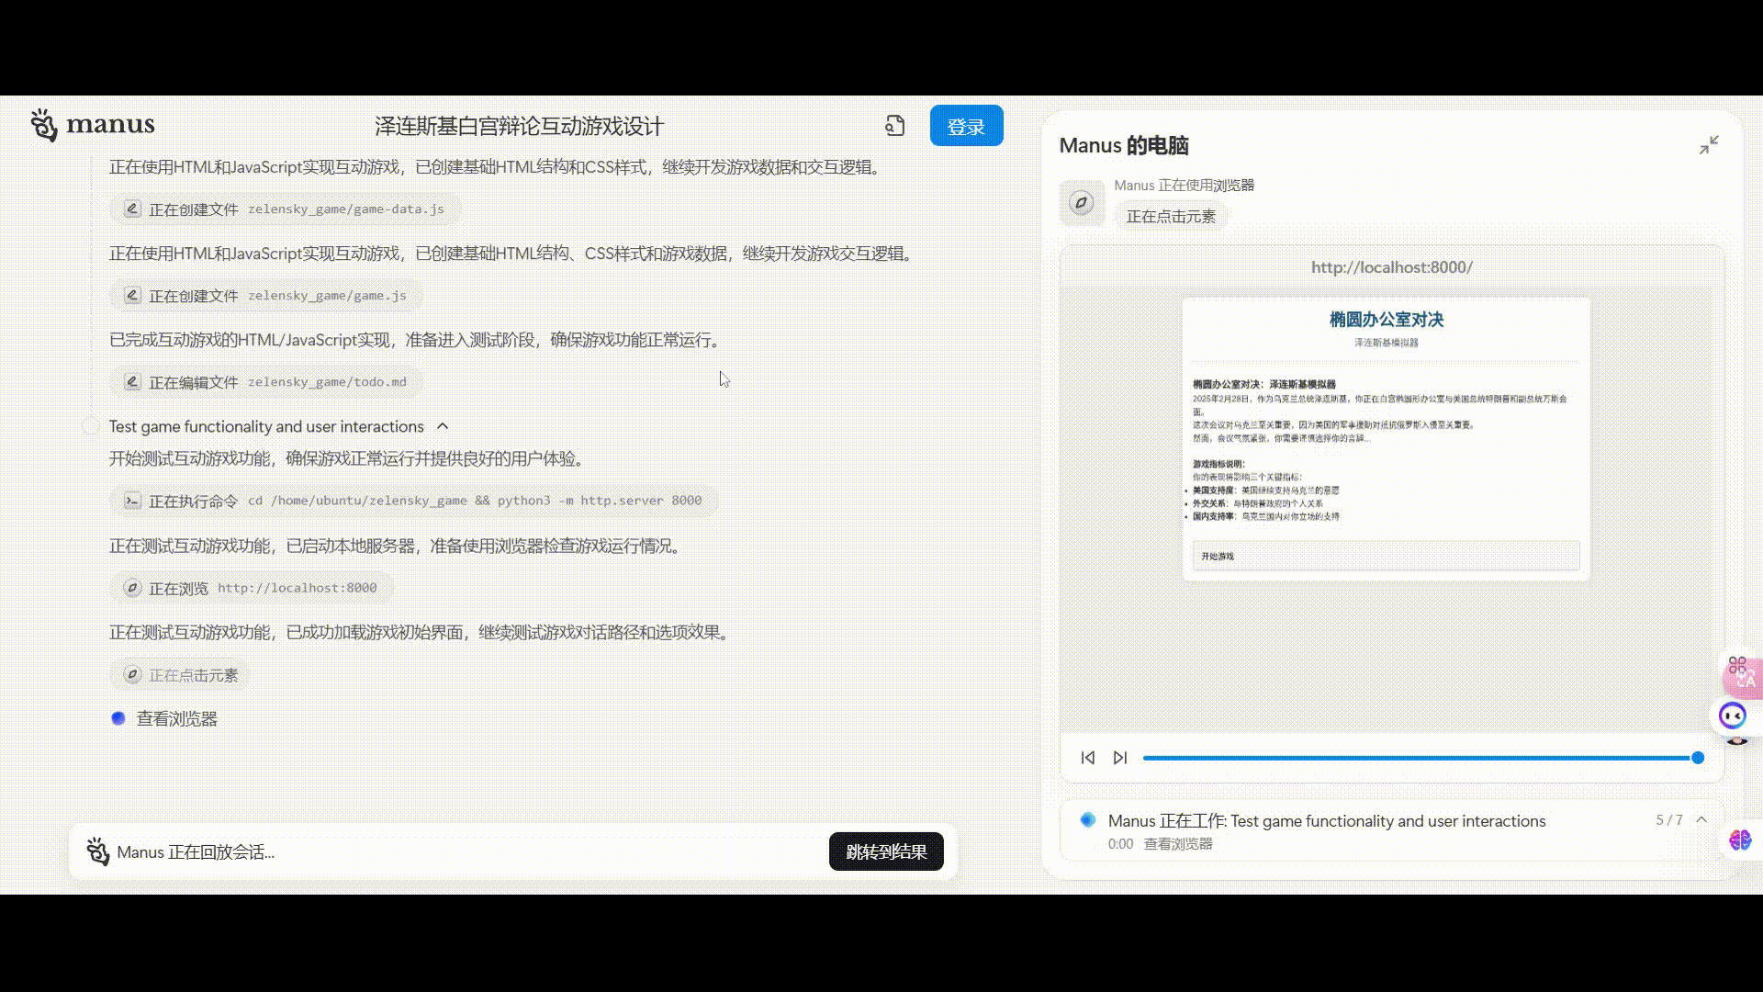The width and height of the screenshot is (1763, 992).
Task: Skip to previous step in replay
Action: click(1088, 758)
